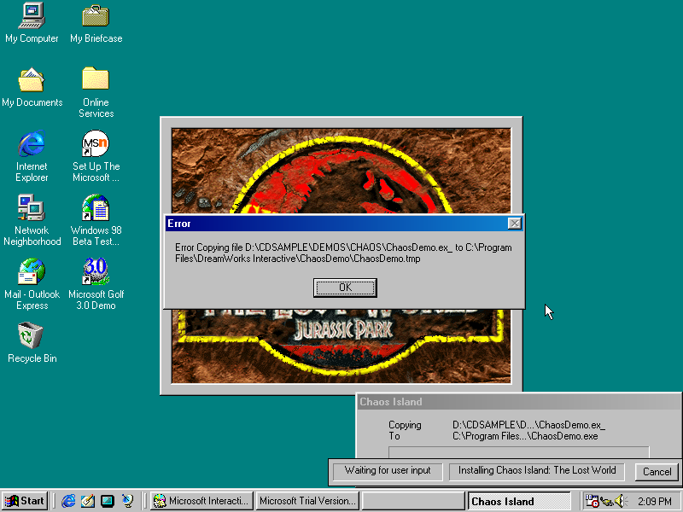Select Network Neighborhood desktop icon
The image size is (683, 512).
(x=32, y=220)
